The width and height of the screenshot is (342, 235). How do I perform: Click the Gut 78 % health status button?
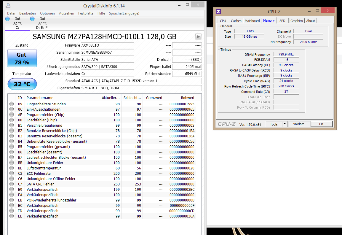pos(22,58)
